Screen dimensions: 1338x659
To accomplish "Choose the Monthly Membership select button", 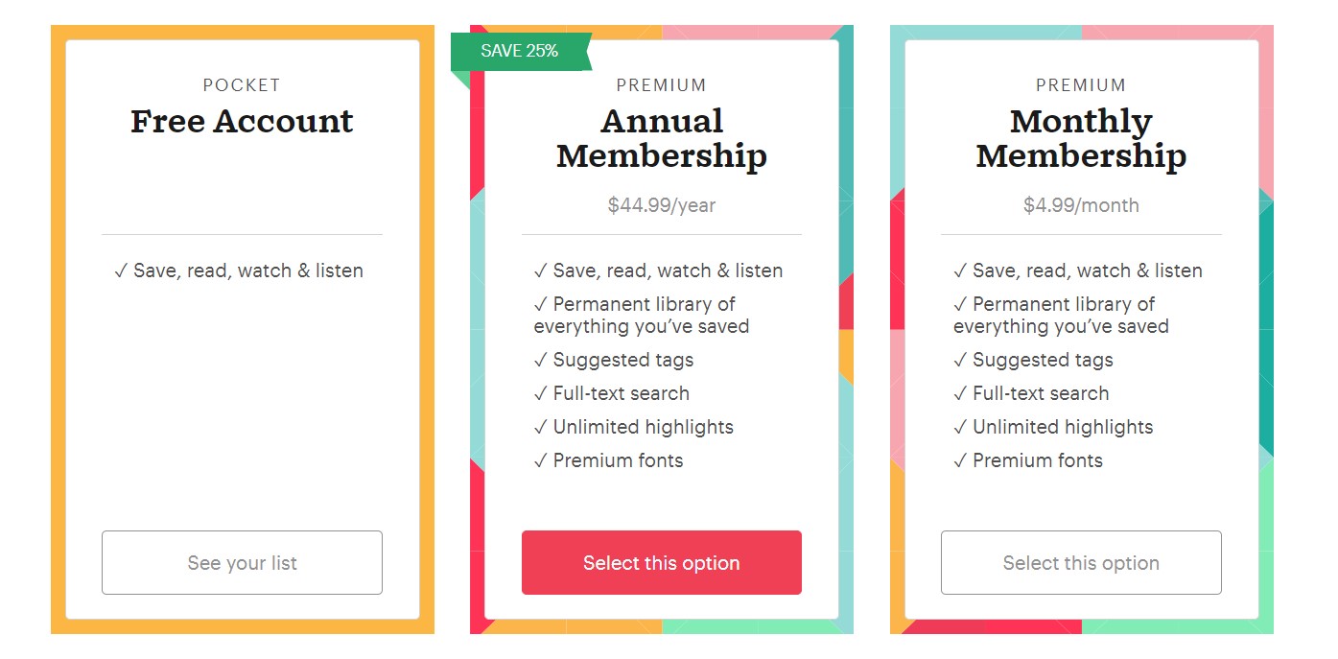I will [1081, 563].
